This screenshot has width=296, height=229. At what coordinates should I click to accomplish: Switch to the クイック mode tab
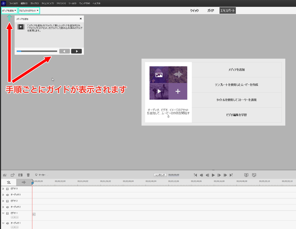pyautogui.click(x=194, y=11)
